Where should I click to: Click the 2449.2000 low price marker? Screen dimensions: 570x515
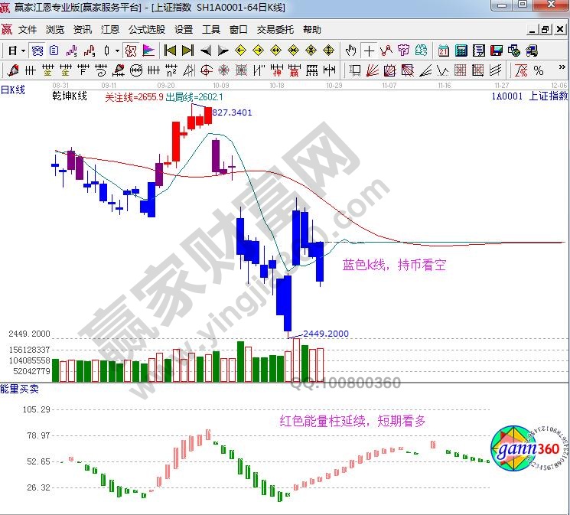click(x=326, y=334)
